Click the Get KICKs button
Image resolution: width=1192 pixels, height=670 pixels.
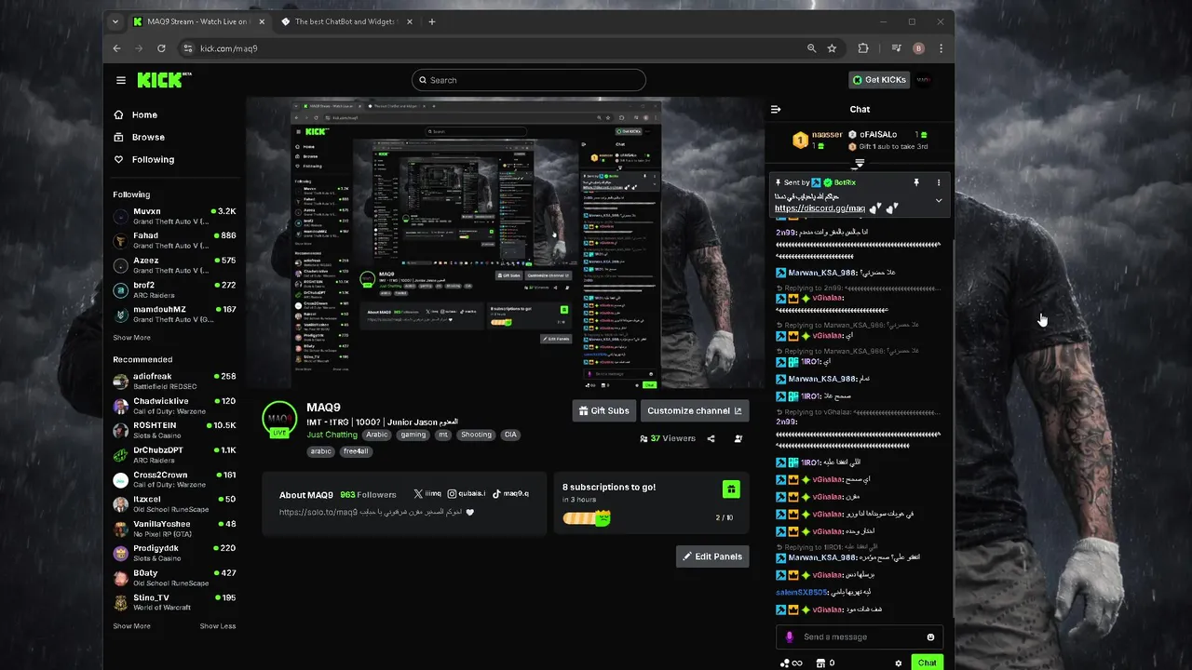click(x=878, y=80)
